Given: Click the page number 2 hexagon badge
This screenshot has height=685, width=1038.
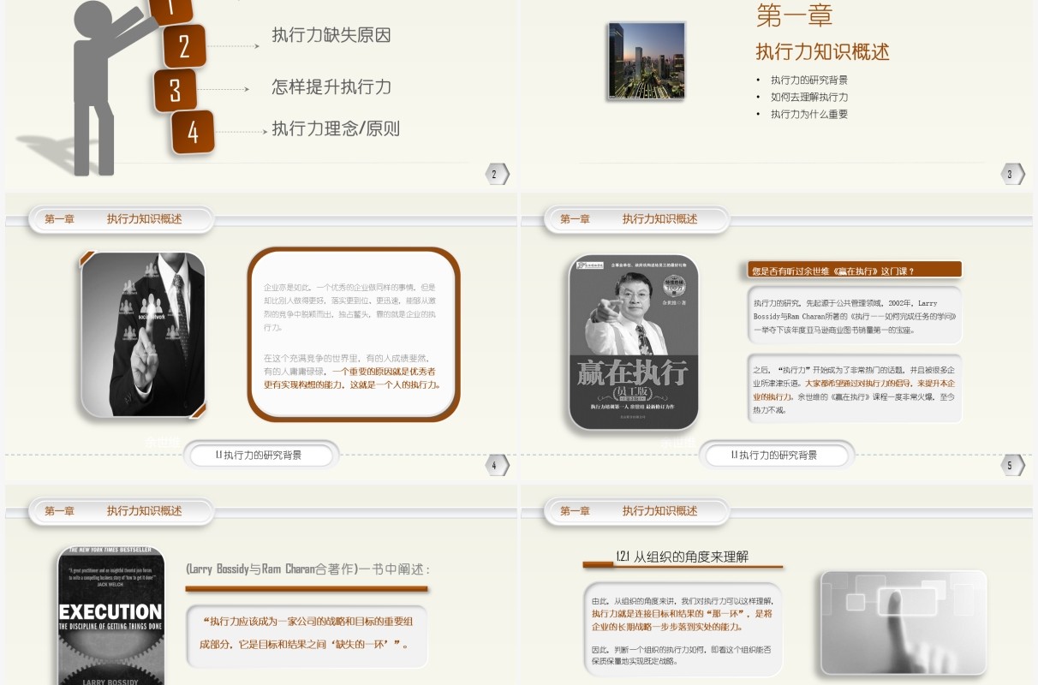Looking at the screenshot, I should 498,174.
